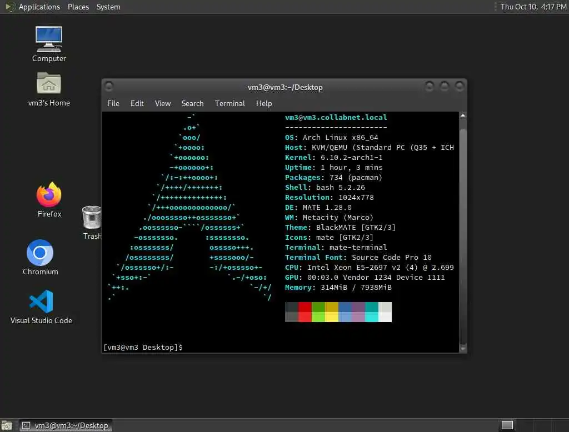
Task: Open the Places menu
Action: click(78, 7)
